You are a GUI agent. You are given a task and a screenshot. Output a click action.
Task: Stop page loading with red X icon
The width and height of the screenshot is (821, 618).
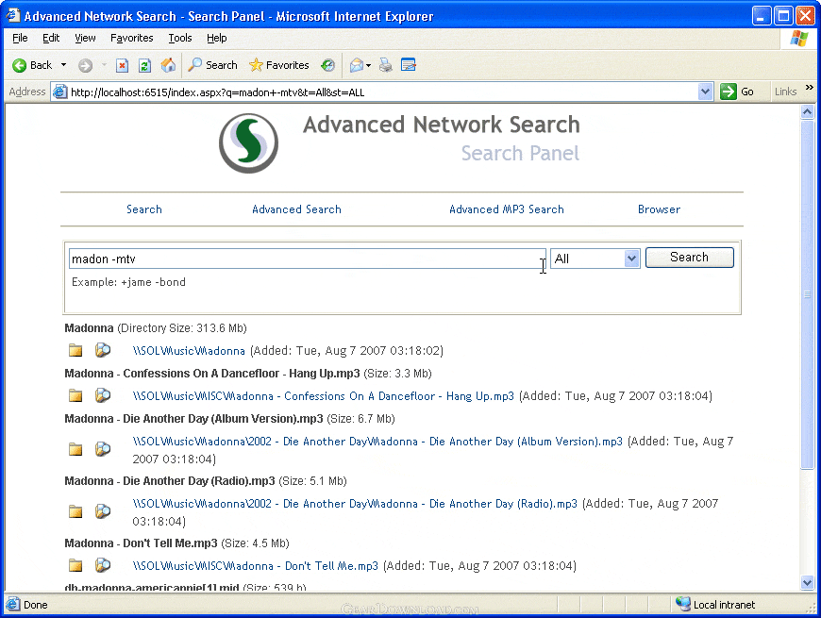[122, 65]
